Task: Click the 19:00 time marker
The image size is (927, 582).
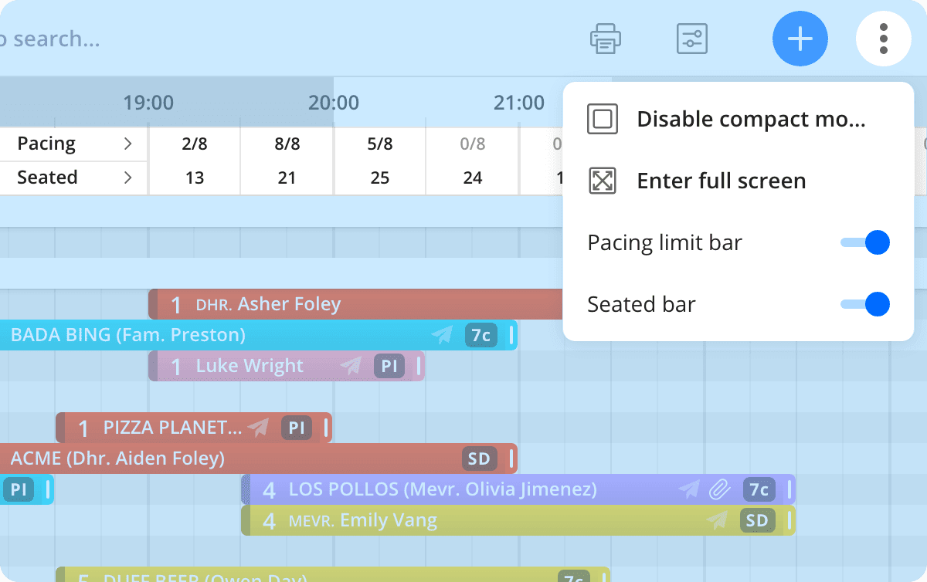Action: click(148, 102)
